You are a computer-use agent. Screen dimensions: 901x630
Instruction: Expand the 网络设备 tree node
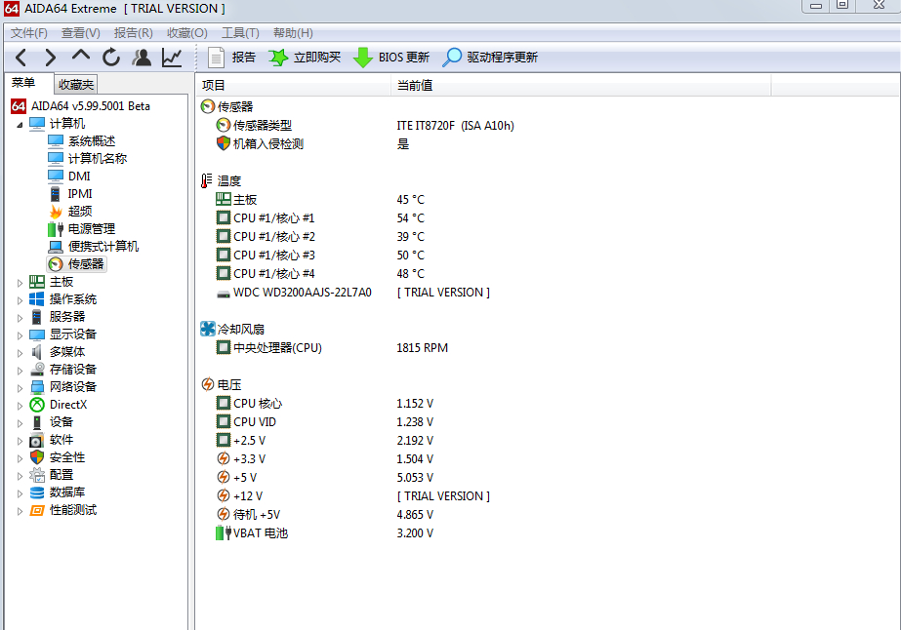tap(20, 387)
